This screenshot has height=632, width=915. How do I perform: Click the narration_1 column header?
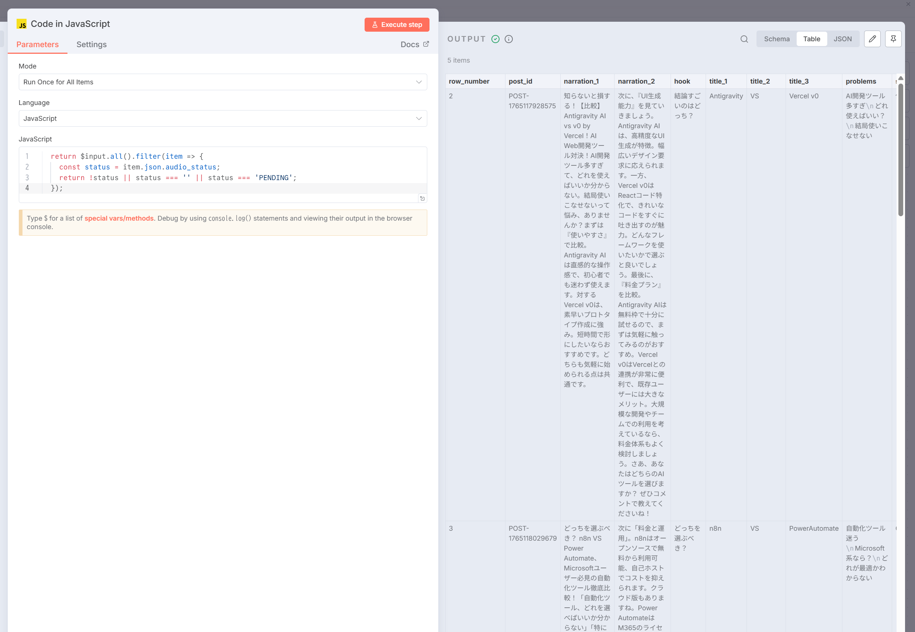581,81
